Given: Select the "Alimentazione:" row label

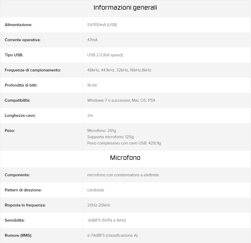Looking at the screenshot, I should coord(18,25).
